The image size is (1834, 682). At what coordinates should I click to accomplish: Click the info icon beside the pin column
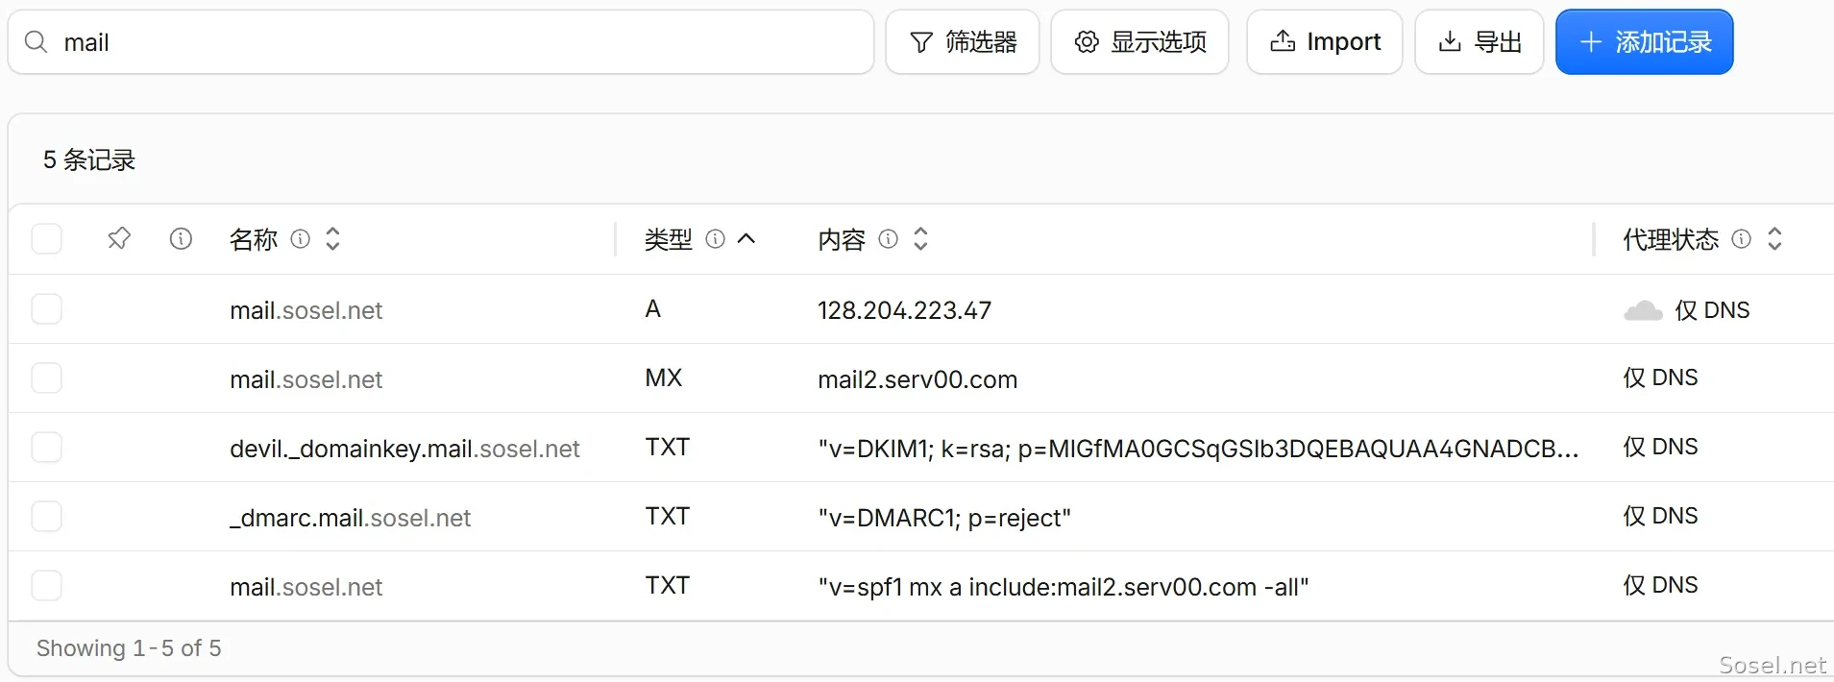coord(181,238)
